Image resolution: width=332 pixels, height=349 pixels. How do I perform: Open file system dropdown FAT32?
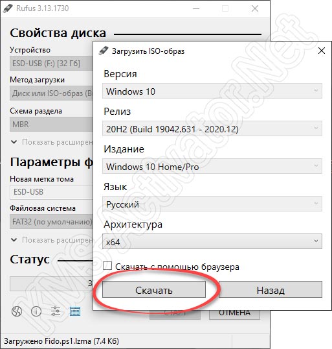51,222
